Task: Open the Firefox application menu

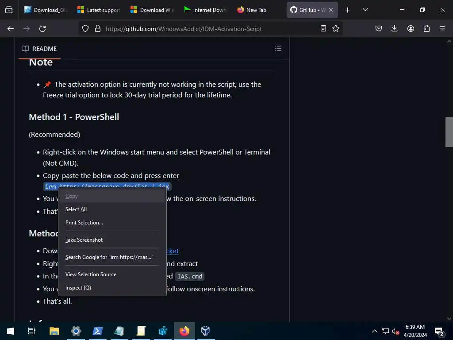Action: coord(442,28)
